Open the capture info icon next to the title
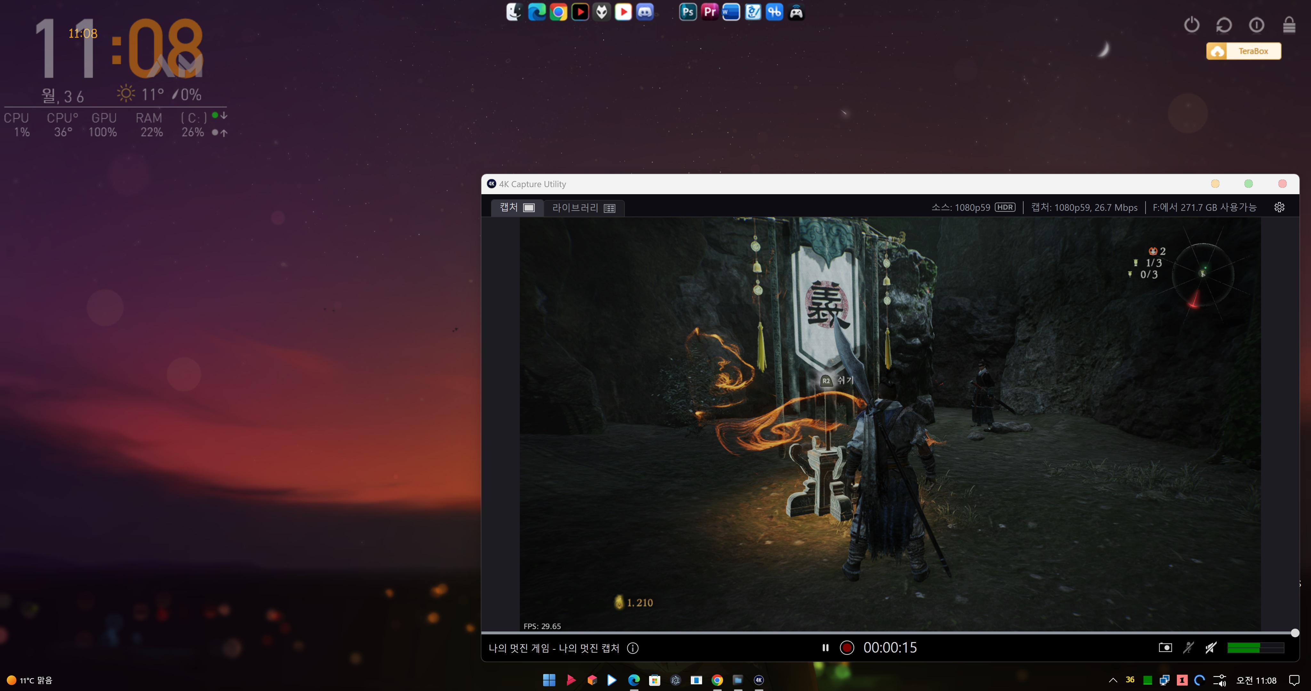Viewport: 1311px width, 691px height. pyautogui.click(x=632, y=648)
